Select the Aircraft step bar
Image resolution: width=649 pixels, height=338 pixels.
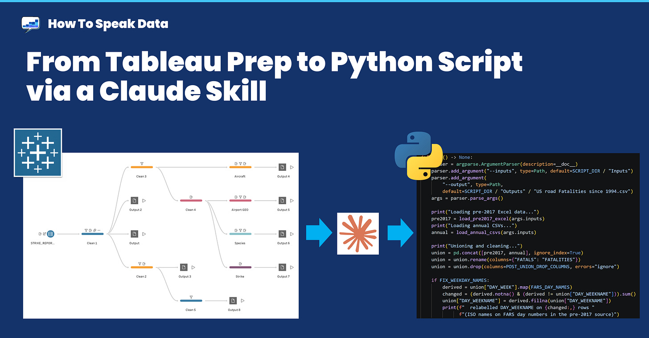point(240,167)
